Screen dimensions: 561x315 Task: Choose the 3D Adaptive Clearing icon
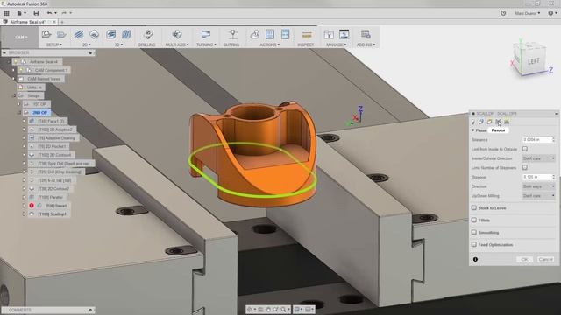pos(111,34)
